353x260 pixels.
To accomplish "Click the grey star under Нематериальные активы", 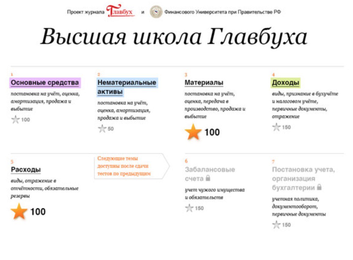I will pyautogui.click(x=102, y=129).
